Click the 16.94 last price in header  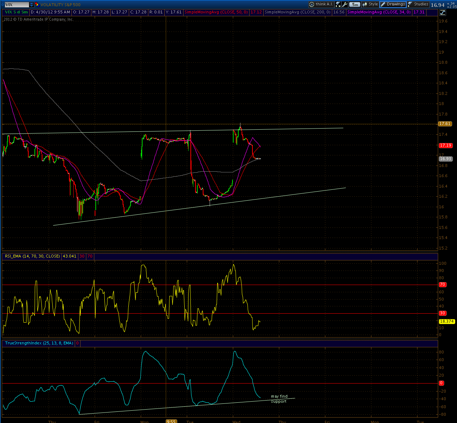pyautogui.click(x=438, y=5)
